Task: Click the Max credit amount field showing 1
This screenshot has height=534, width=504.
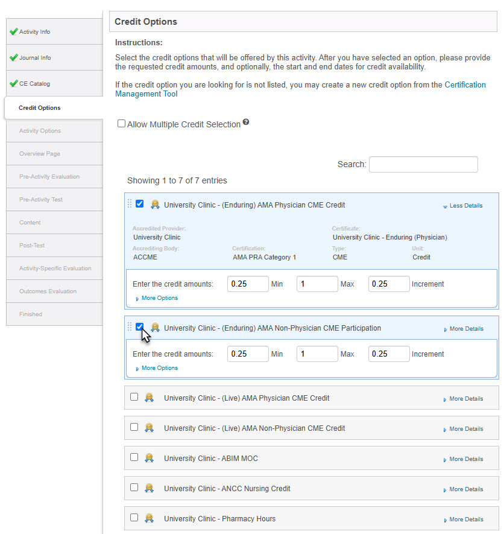Action: click(317, 284)
